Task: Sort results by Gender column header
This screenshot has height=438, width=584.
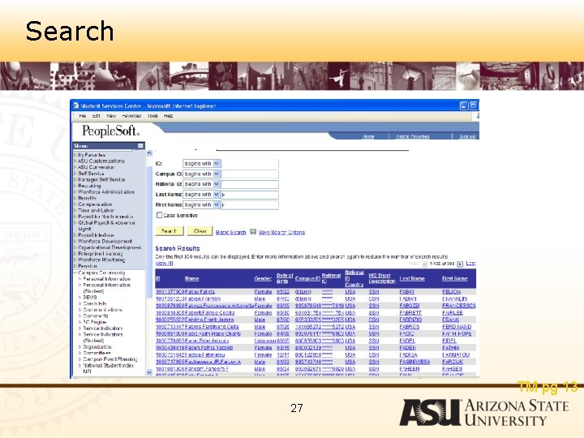Action: pos(263,278)
